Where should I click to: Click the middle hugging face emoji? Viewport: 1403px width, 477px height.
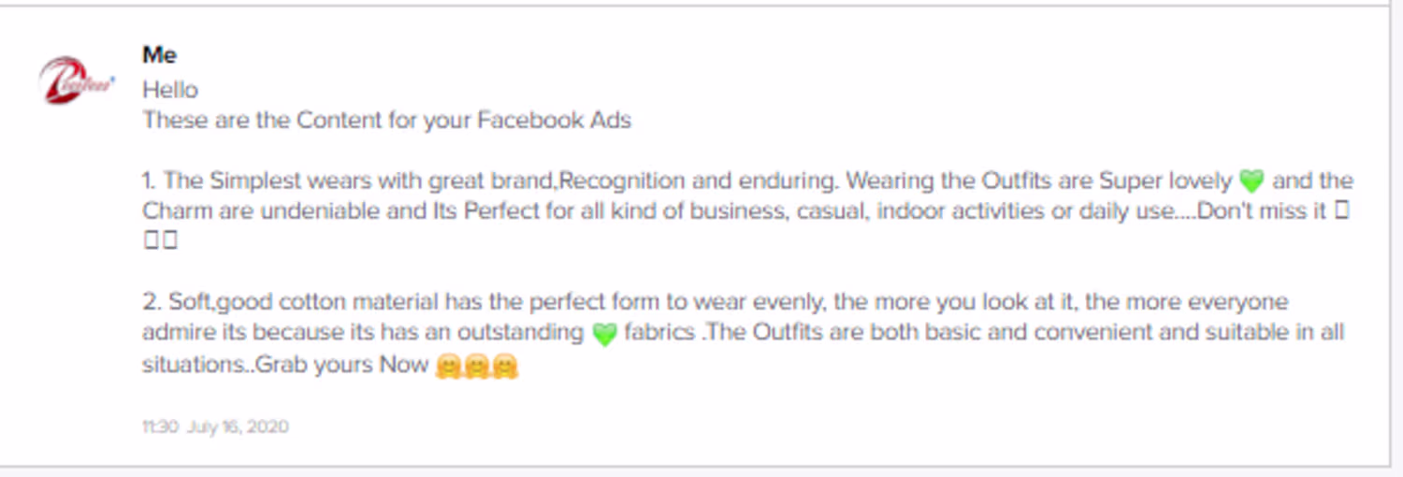coord(477,366)
